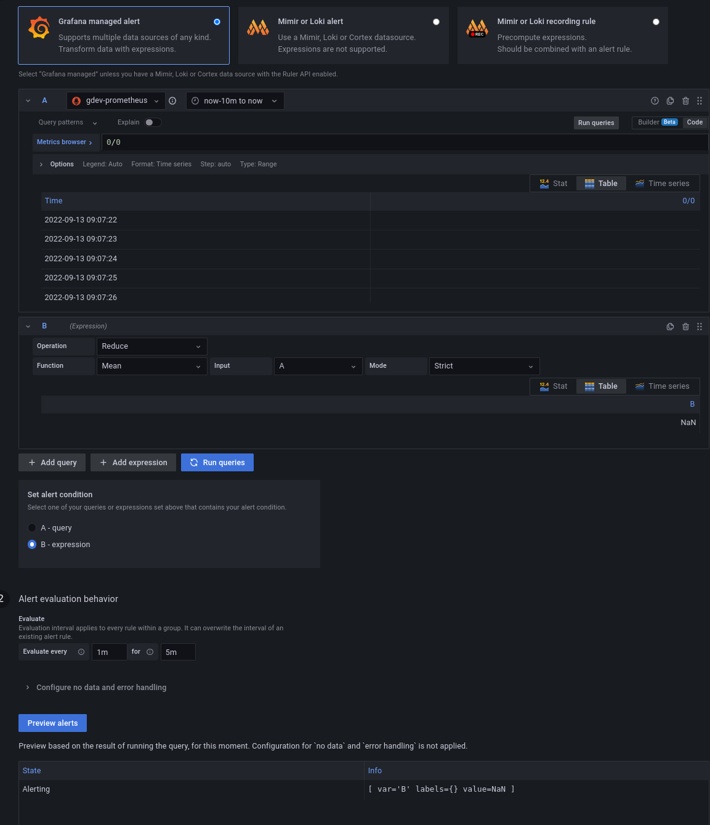This screenshot has height=825, width=710.
Task: Grab the drag handle of expression B
Action: click(x=699, y=326)
